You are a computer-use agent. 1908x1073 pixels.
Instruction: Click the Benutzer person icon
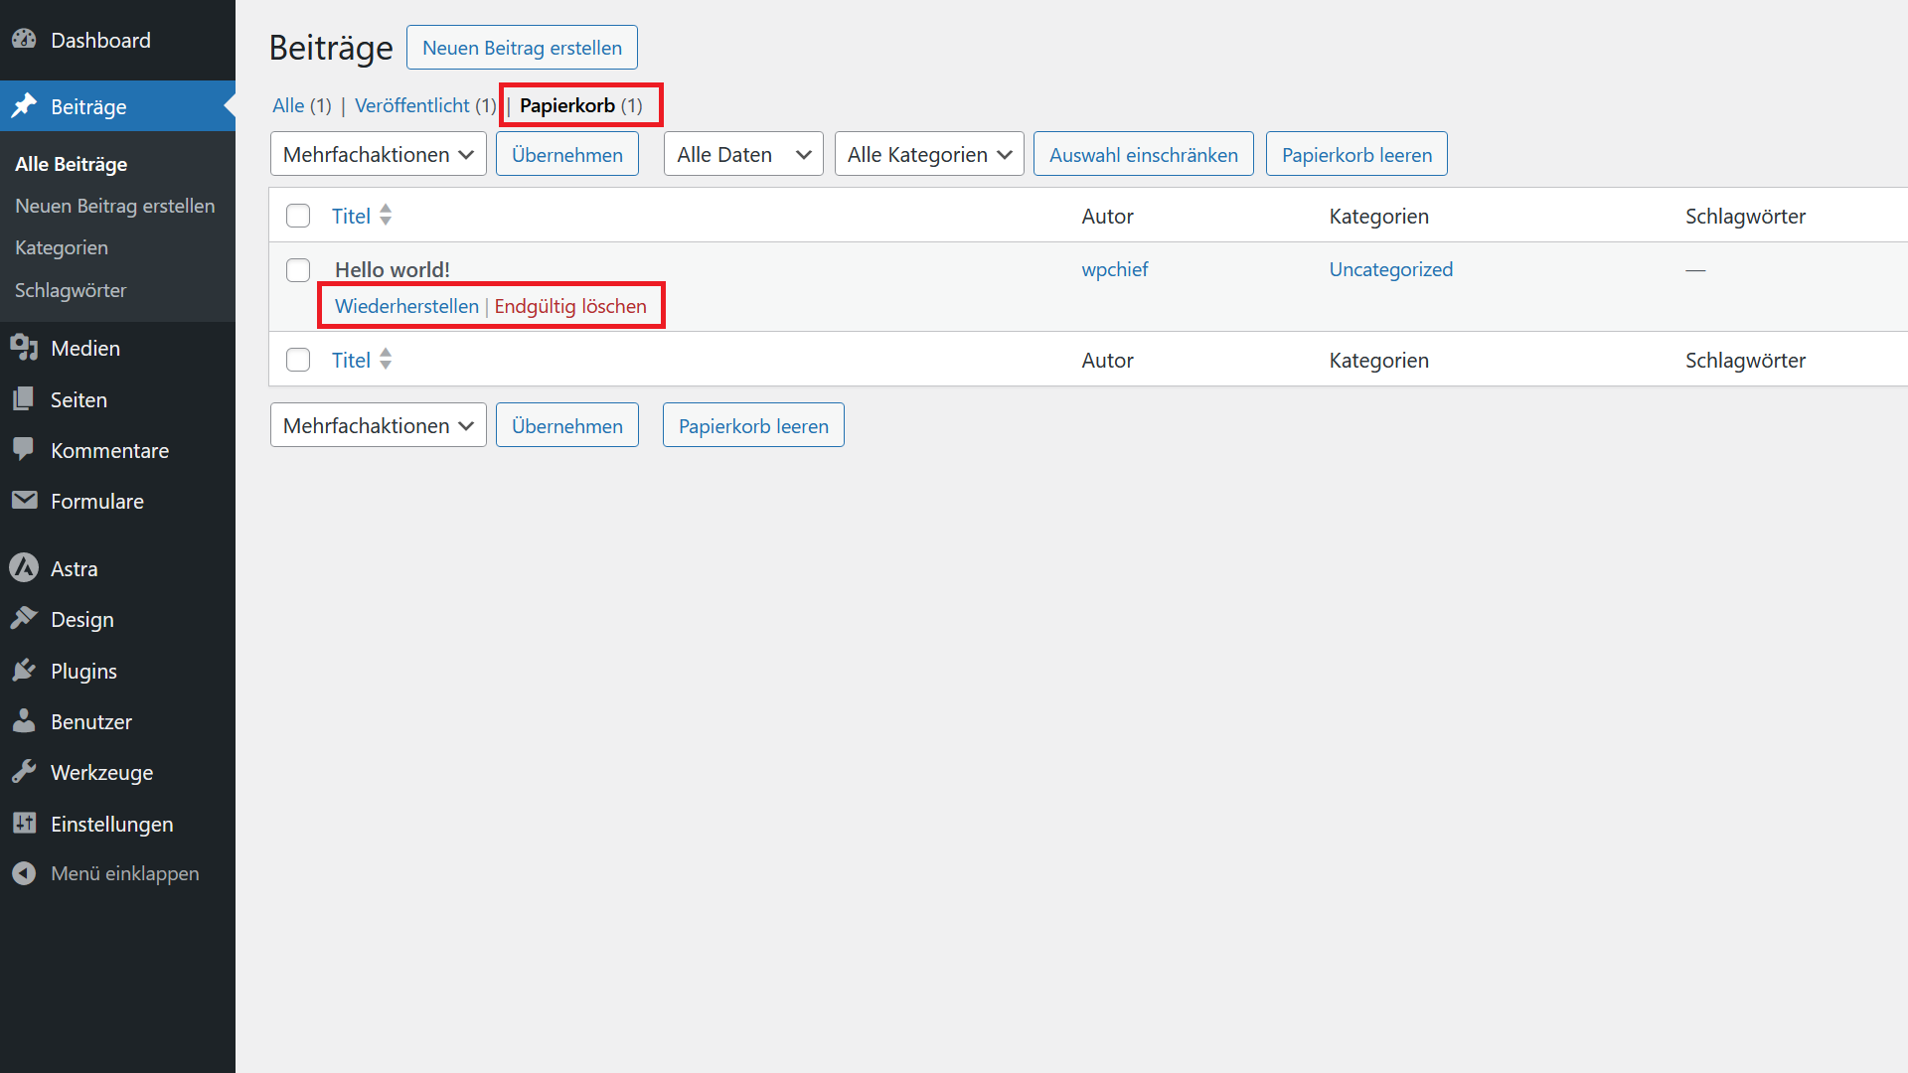click(x=24, y=721)
